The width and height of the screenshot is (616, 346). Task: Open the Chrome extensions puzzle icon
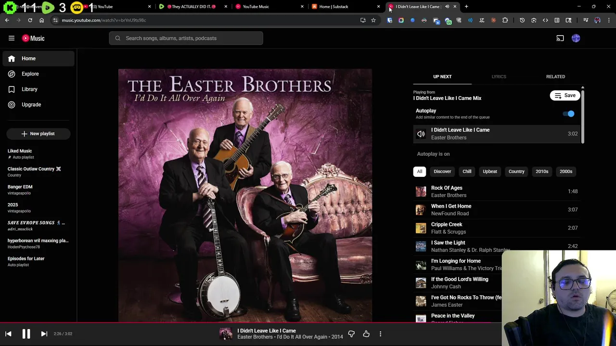tap(505, 20)
